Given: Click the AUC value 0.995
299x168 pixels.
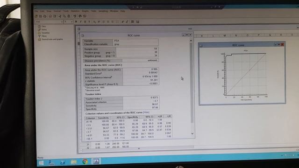Looking at the screenshot, I should 155,69.
